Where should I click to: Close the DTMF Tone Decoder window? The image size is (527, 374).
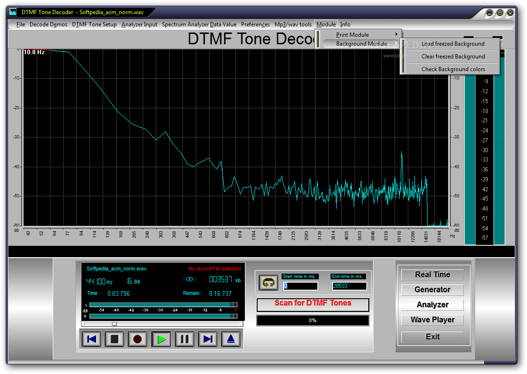tap(510, 13)
